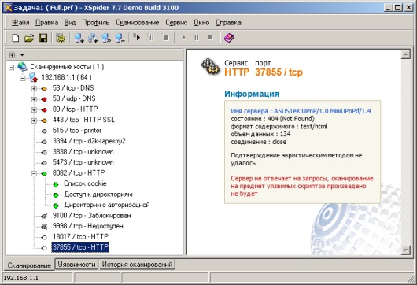The image size is (417, 285).
Task: Switch to the Уязвимости tab
Action: [x=76, y=265]
